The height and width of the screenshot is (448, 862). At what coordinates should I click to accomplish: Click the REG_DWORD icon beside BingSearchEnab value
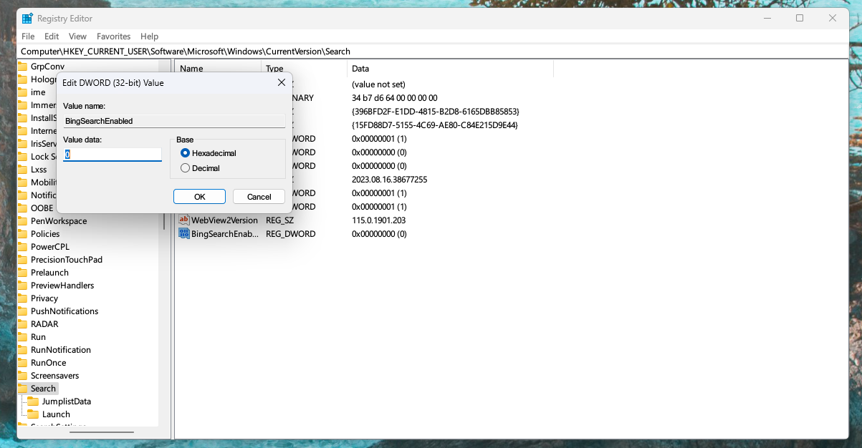pos(183,233)
